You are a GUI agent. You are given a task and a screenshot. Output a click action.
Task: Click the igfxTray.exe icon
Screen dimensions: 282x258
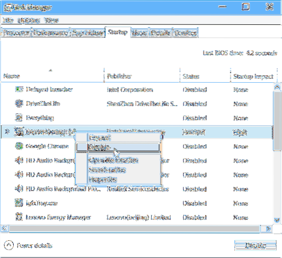pyautogui.click(x=19, y=203)
